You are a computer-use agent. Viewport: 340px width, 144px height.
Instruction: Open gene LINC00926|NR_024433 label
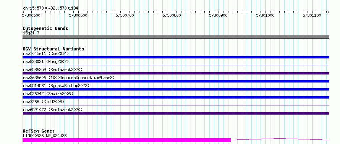(45, 136)
